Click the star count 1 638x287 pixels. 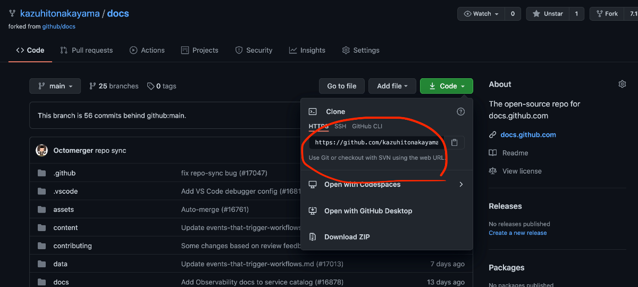point(576,14)
